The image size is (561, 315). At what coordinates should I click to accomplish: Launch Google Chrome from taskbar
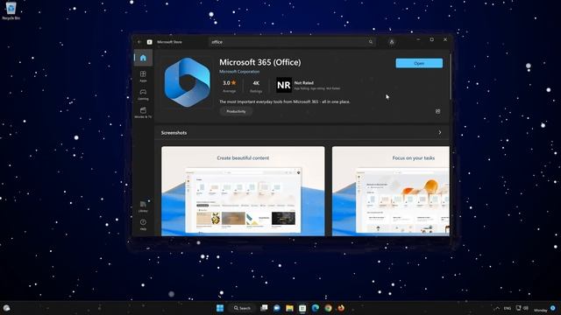[328, 308]
